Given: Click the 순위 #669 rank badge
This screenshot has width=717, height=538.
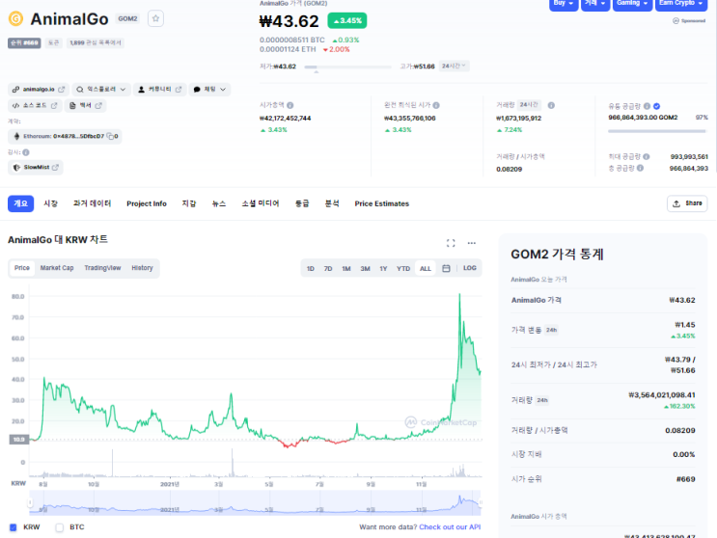Looking at the screenshot, I should 25,43.
